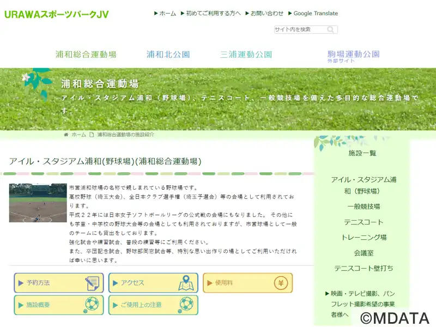Viewport: 436px width, 327px height.
Task: Click the yen coin icon on 使用料
Action: [281, 283]
